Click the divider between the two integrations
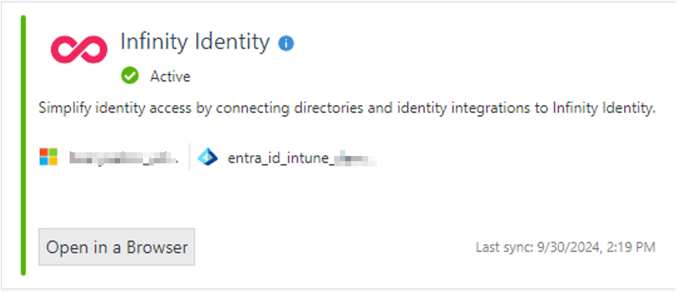 190,157
